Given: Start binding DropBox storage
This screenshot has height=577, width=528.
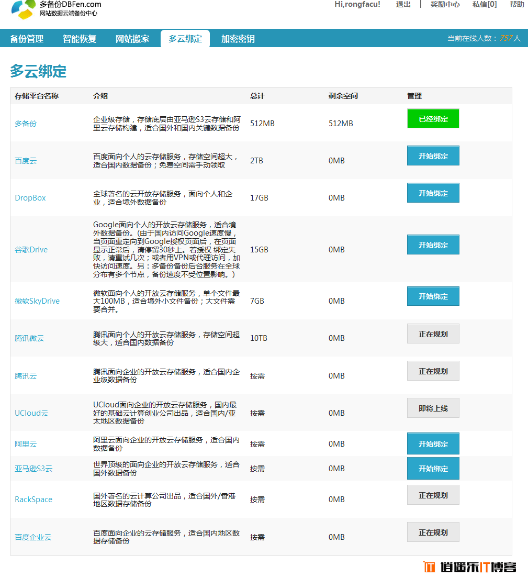Looking at the screenshot, I should click(433, 193).
